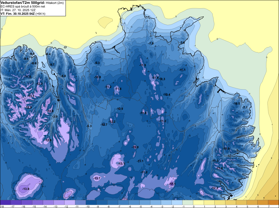Click the -9.3 temperature value
This screenshot has height=208, width=279.
97,63
